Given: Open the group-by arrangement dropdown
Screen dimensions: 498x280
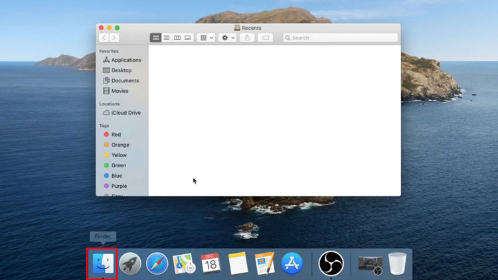Looking at the screenshot, I should (x=206, y=38).
